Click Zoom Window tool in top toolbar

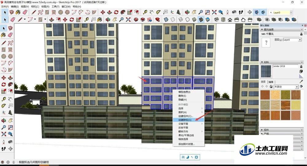[207, 12]
